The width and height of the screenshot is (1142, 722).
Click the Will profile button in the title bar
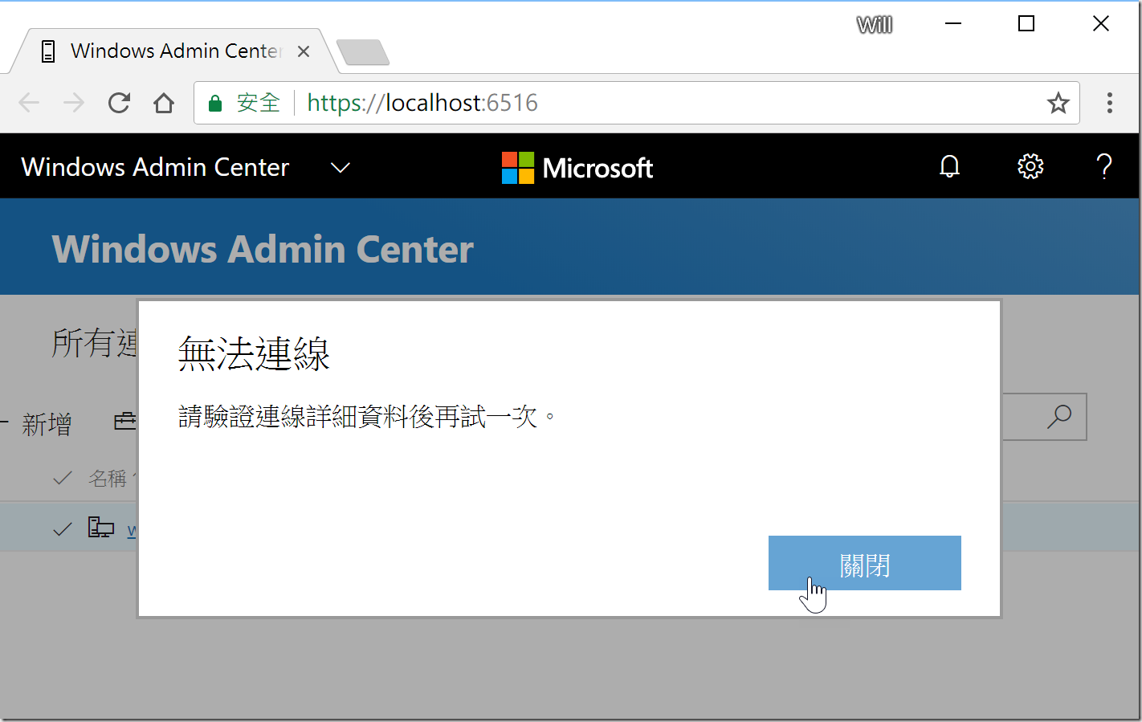tap(875, 25)
